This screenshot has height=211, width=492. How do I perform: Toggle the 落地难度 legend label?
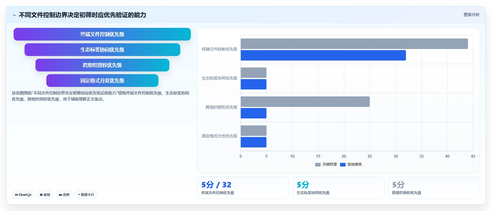[354, 164]
